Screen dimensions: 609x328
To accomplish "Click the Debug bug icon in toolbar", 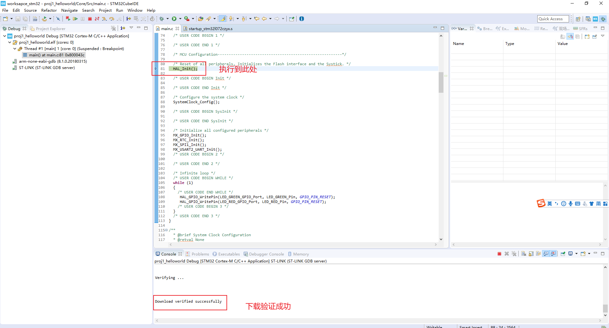I will (x=162, y=19).
